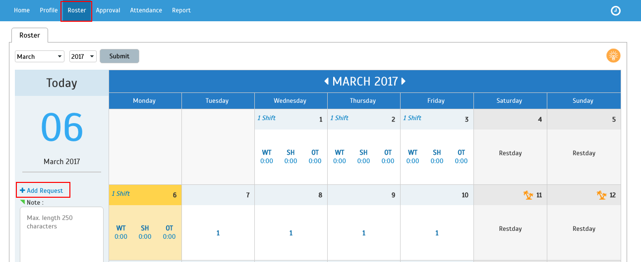This screenshot has height=262, width=641.
Task: Open the Profile menu
Action: tap(49, 10)
